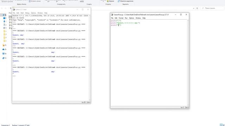
Task: Click the print line containing tab escapes
Action: [x=126, y=23]
